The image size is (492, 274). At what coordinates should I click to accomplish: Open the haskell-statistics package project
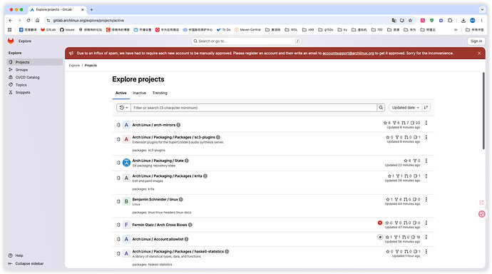tap(178, 251)
